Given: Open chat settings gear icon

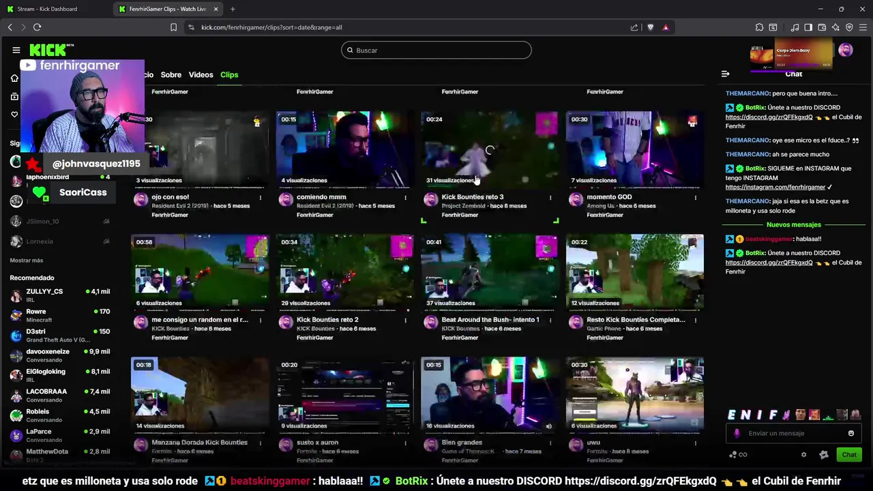Looking at the screenshot, I should point(803,455).
